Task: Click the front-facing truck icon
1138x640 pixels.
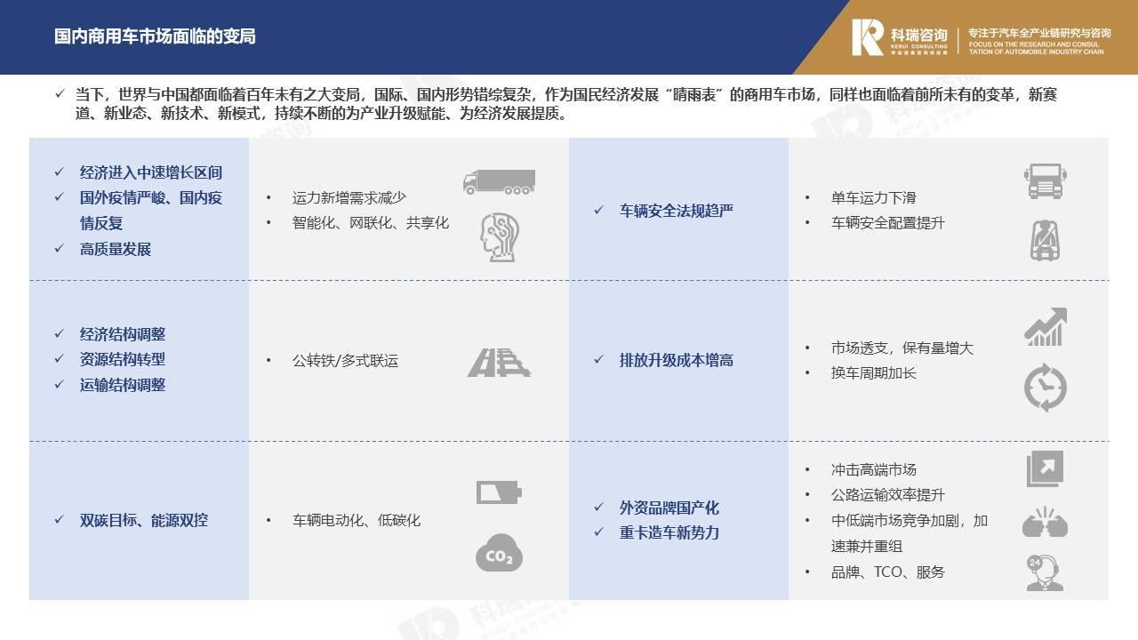Action: point(1045,181)
